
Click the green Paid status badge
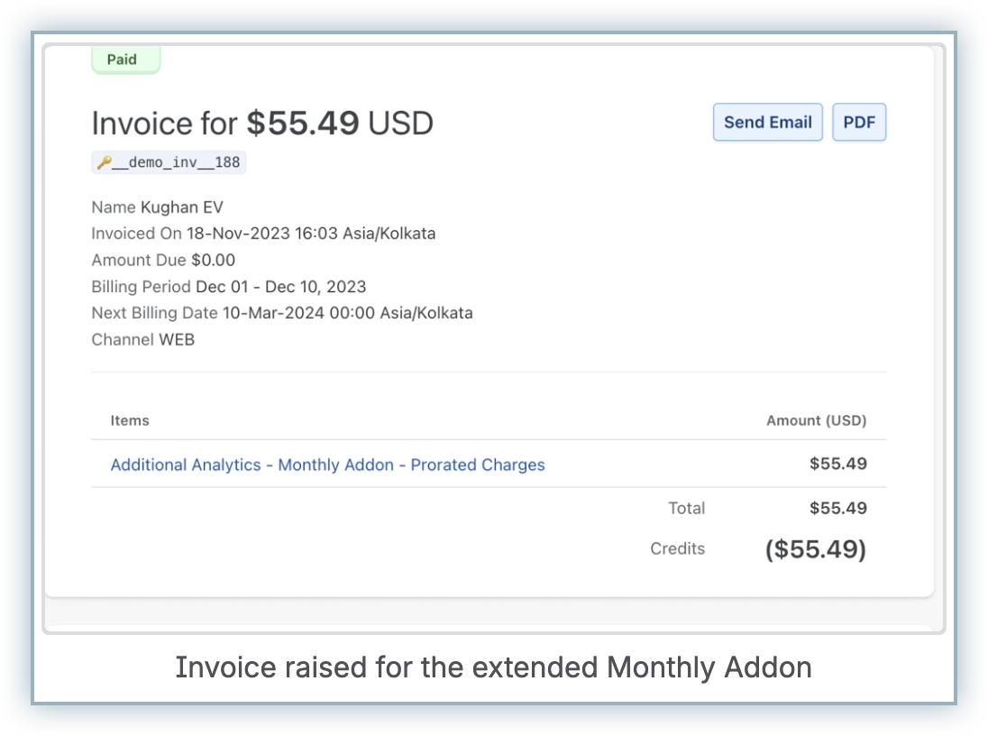tap(124, 60)
